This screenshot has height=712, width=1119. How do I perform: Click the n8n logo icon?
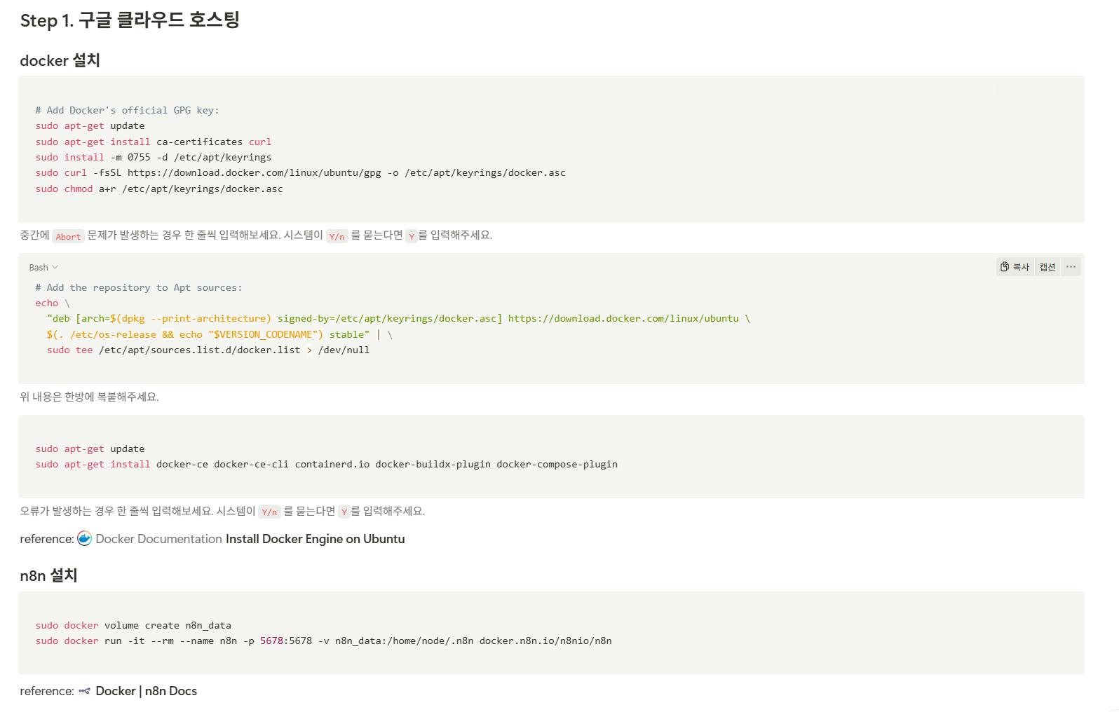84,691
